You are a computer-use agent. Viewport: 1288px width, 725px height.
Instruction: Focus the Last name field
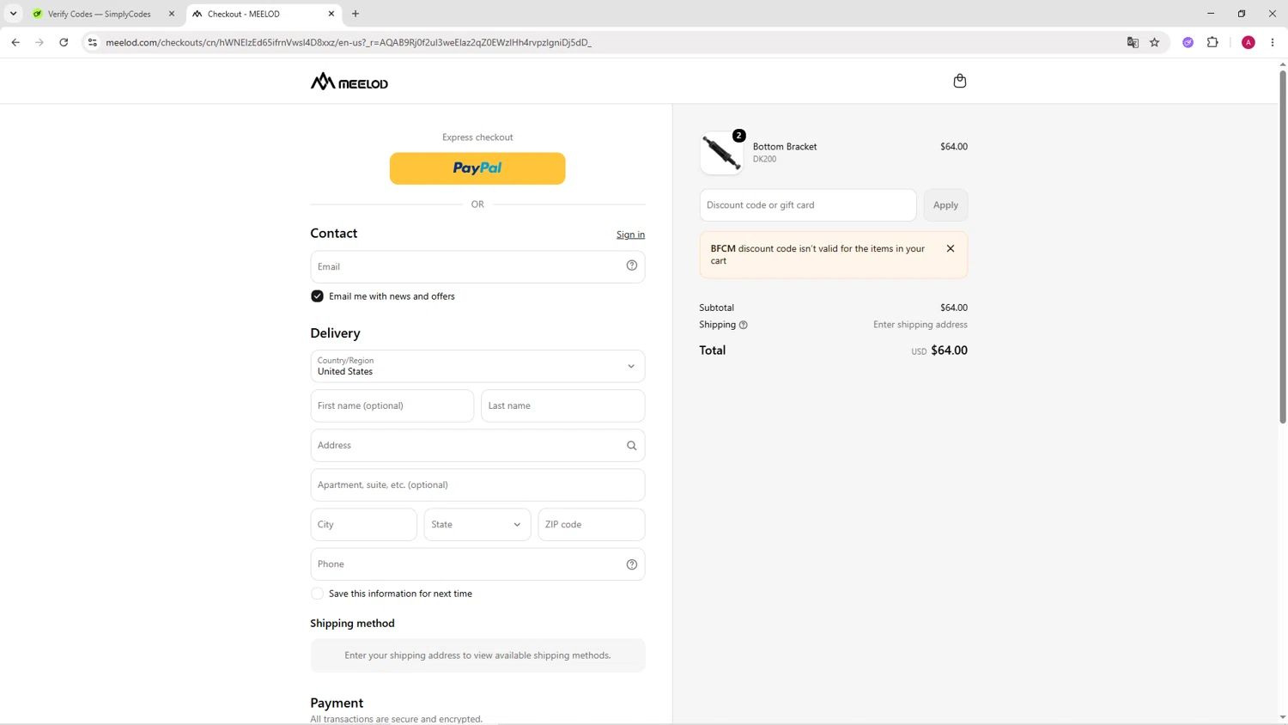562,405
